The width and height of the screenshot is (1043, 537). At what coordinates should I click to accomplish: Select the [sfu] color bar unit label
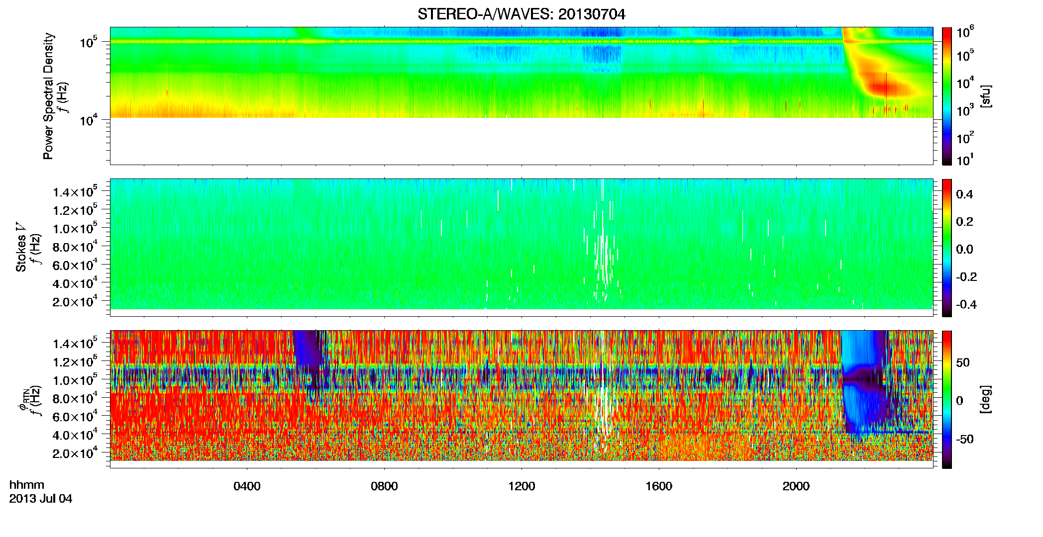pos(986,96)
